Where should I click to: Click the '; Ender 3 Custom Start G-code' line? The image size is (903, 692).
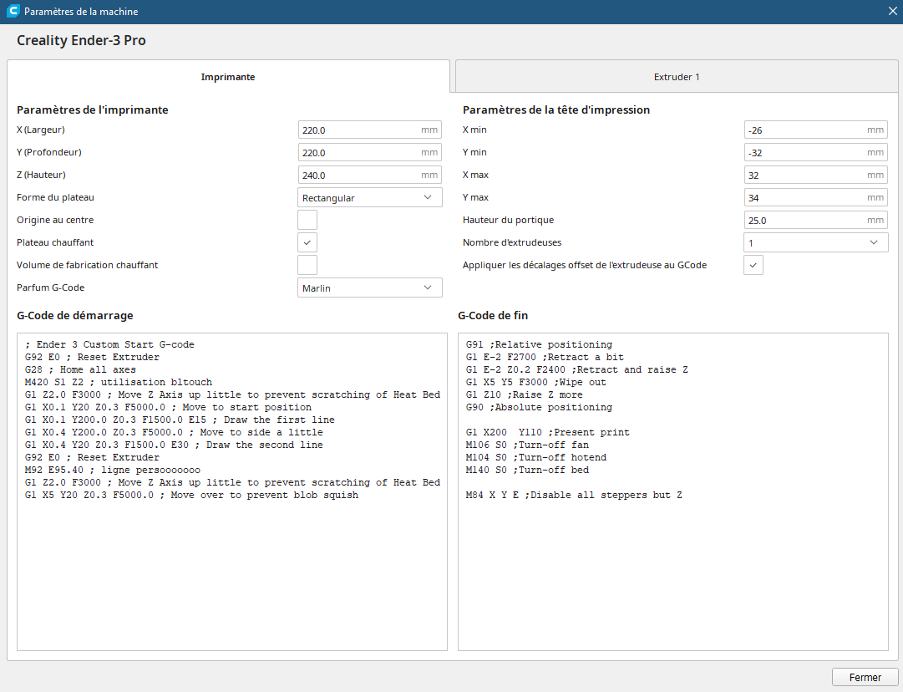(109, 344)
